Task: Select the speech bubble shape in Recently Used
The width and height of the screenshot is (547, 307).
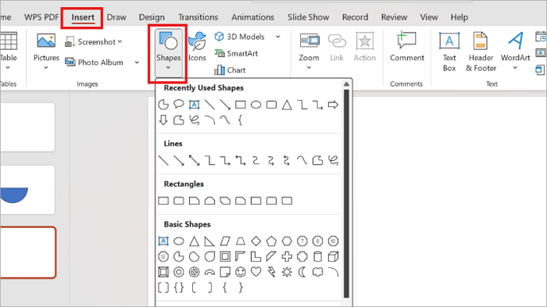Action: coord(179,105)
